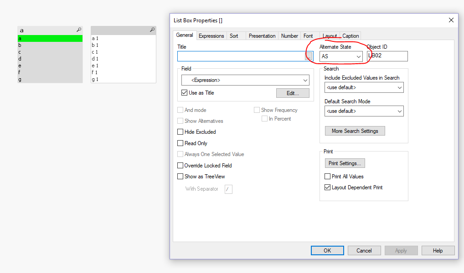Enable Print All Values option
Screen dimensions: 464x273
(x=327, y=177)
